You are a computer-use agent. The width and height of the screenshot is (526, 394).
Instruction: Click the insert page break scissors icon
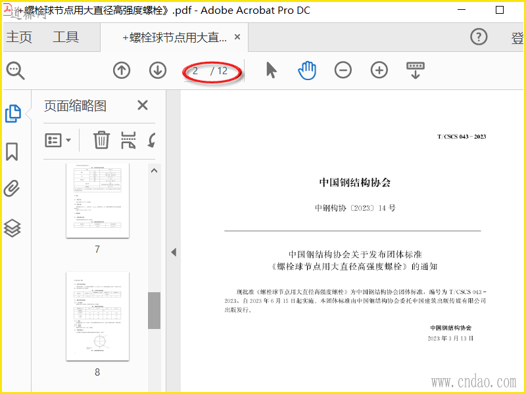pos(128,140)
